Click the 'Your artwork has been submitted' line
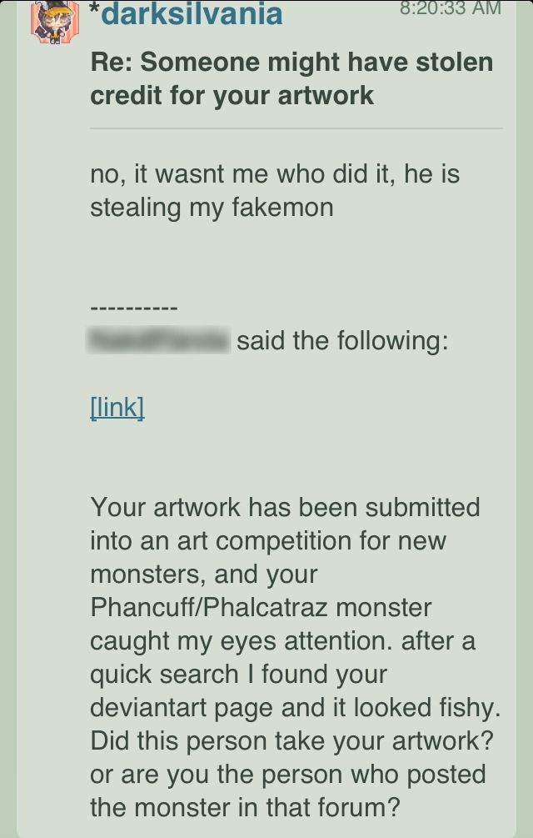Image resolution: width=533 pixels, height=838 pixels. pos(285,507)
